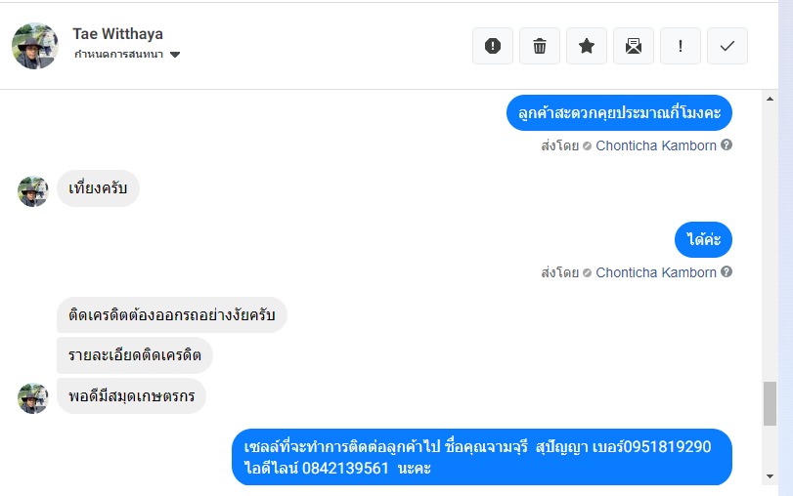Open the Tae Witthaya name in header
Viewport: 793px width, 496px height.
113,34
